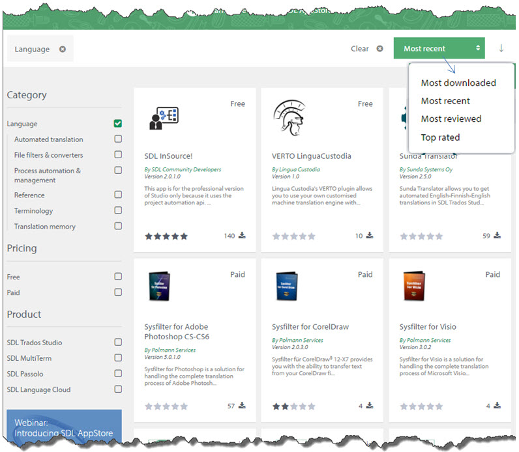Screen dimensions: 519x452
Task: Check SDL MultiTerm product checkbox
Action: click(118, 358)
